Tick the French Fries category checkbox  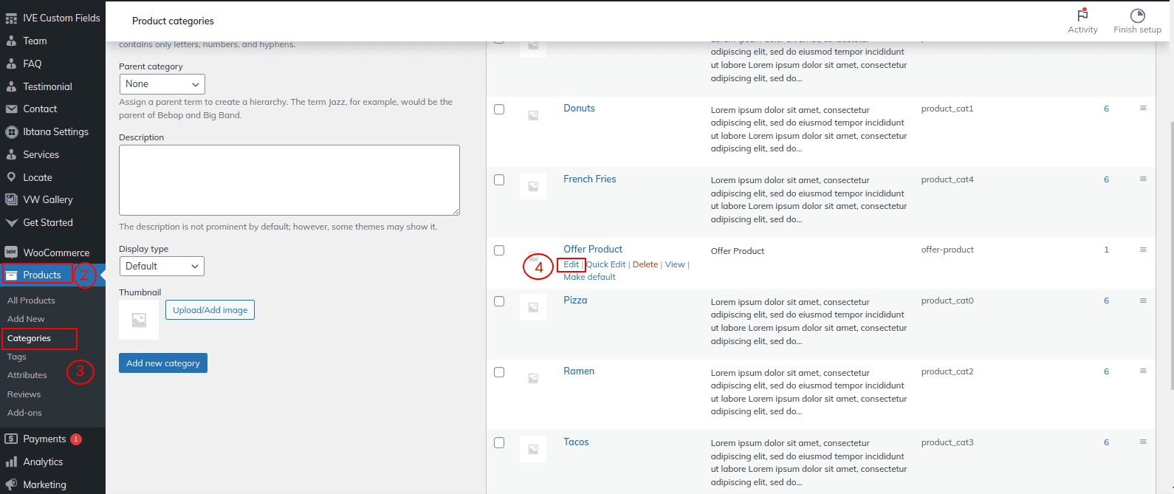point(499,180)
